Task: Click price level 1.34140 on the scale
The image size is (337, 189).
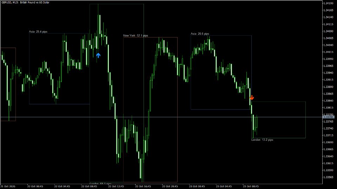Action: click(x=329, y=17)
